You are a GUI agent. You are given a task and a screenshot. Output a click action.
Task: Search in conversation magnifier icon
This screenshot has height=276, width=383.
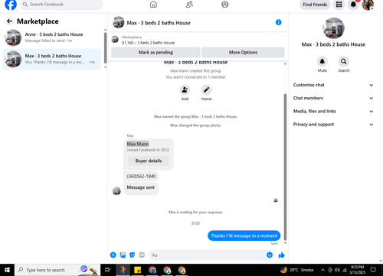344,61
